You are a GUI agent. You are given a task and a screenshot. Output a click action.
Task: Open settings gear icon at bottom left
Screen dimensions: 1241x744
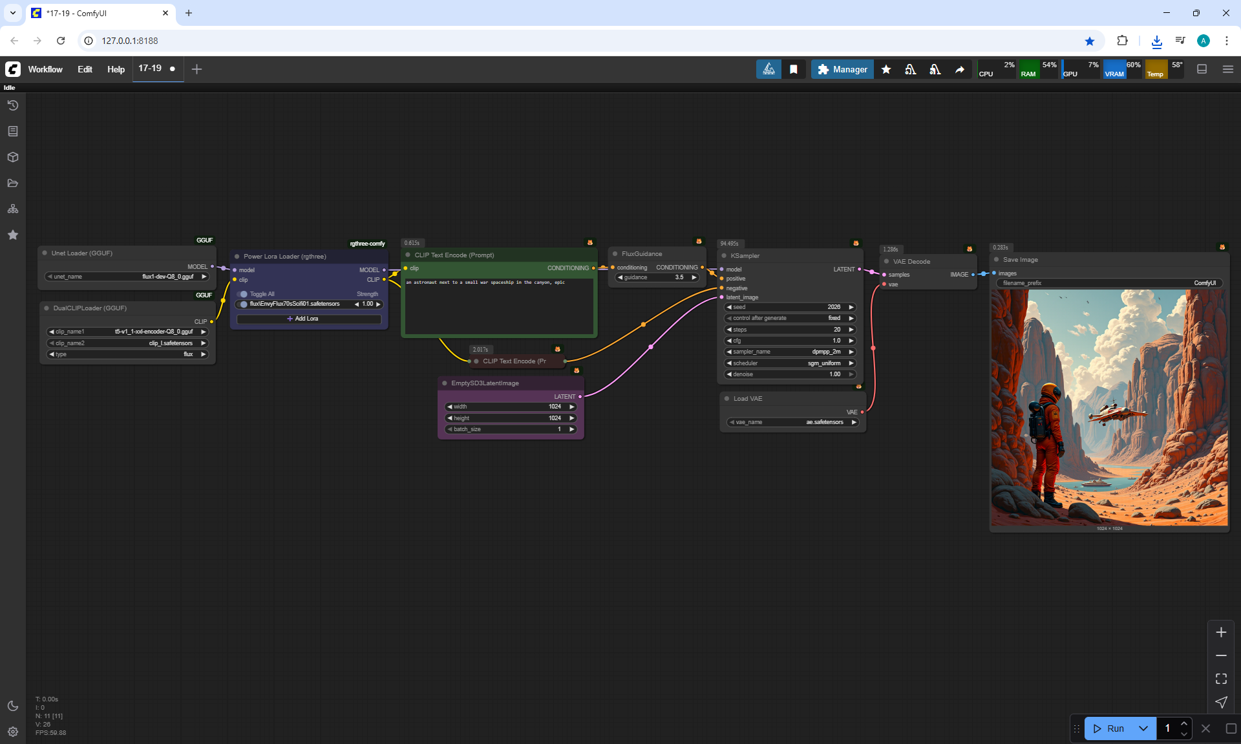(13, 732)
